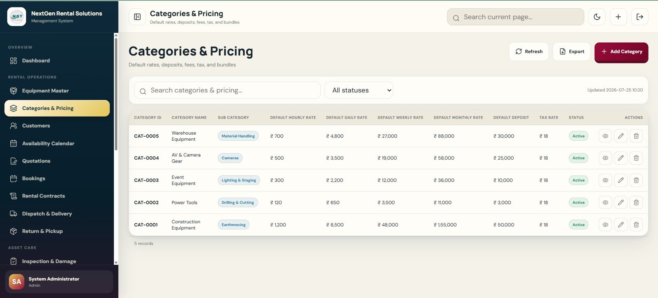The width and height of the screenshot is (658, 298).
Task: Click the Default Daily Rate column header
Action: click(347, 117)
